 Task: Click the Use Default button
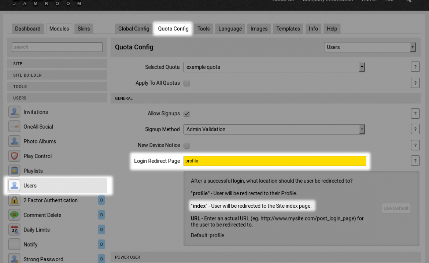(x=396, y=208)
